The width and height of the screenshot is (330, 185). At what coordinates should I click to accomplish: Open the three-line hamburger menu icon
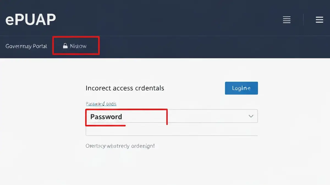(319, 19)
